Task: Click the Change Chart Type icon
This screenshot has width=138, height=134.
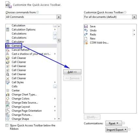Action: click(8, 95)
